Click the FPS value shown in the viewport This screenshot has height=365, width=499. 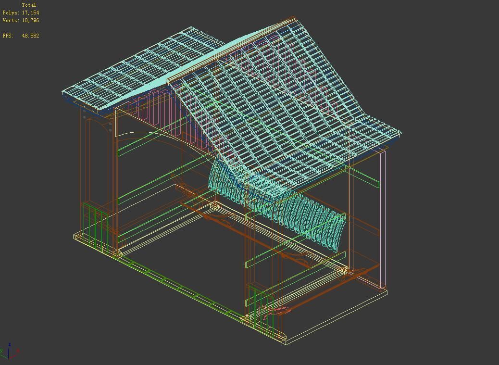point(29,35)
